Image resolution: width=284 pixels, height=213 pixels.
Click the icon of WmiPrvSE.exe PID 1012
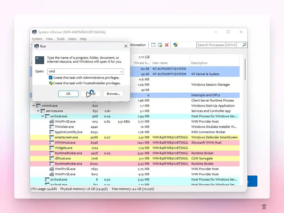pyautogui.click(x=52, y=121)
